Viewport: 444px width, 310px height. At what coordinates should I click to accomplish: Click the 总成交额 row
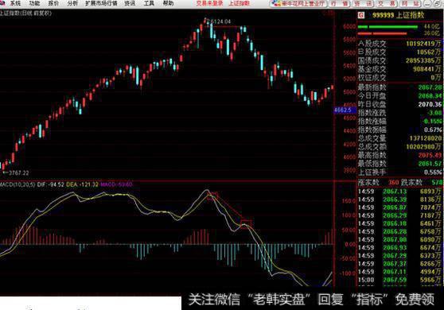click(399, 147)
